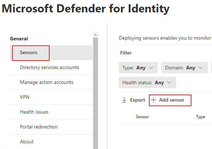Image resolution: width=212 pixels, height=149 pixels.
Task: Expand the Health status chevron arrow
Action: pyautogui.click(x=169, y=82)
